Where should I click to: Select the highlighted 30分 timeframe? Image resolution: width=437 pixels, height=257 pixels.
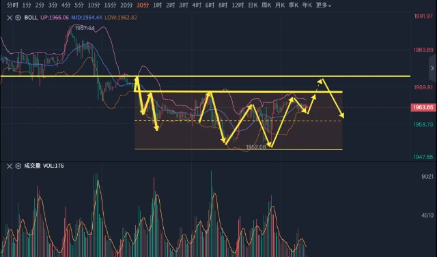(x=143, y=5)
